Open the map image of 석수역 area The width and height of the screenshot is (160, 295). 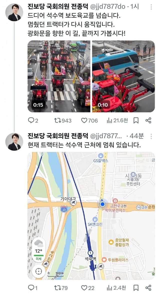(91, 216)
